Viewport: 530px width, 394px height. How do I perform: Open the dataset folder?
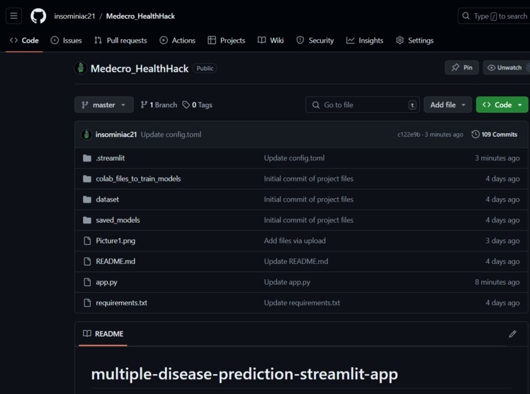point(107,199)
